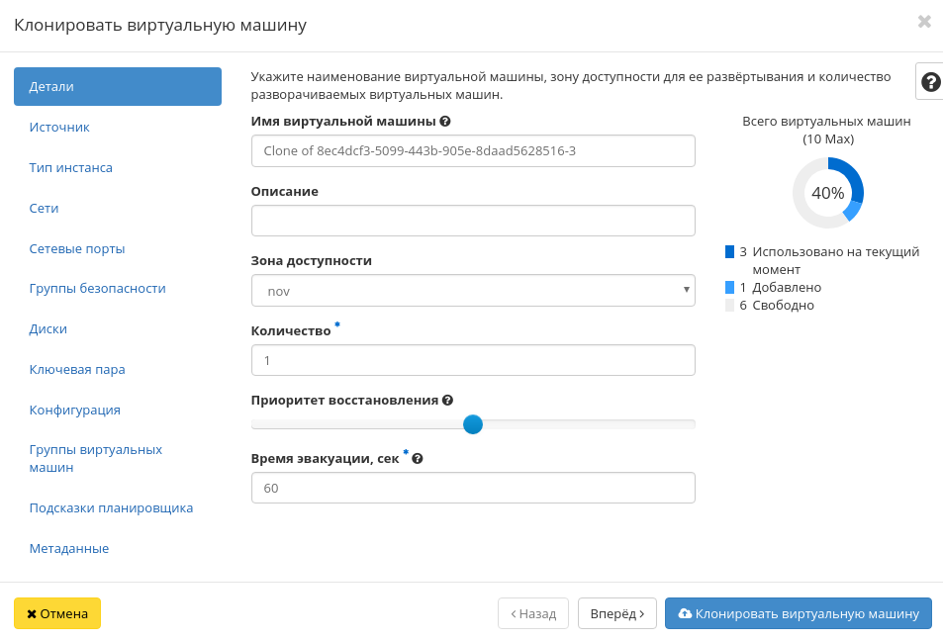Click help icon next to VM name label
This screenshot has width=943, height=641.
[445, 122]
